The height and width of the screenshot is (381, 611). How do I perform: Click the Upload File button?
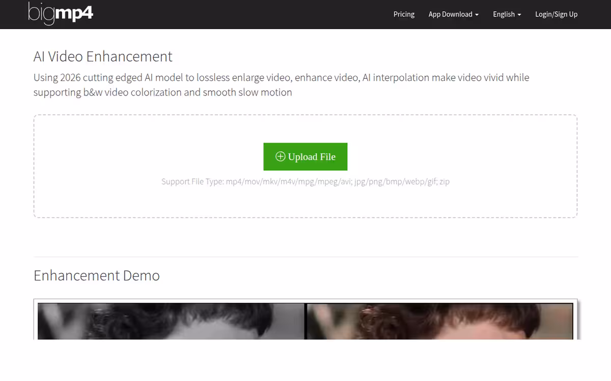(305, 156)
